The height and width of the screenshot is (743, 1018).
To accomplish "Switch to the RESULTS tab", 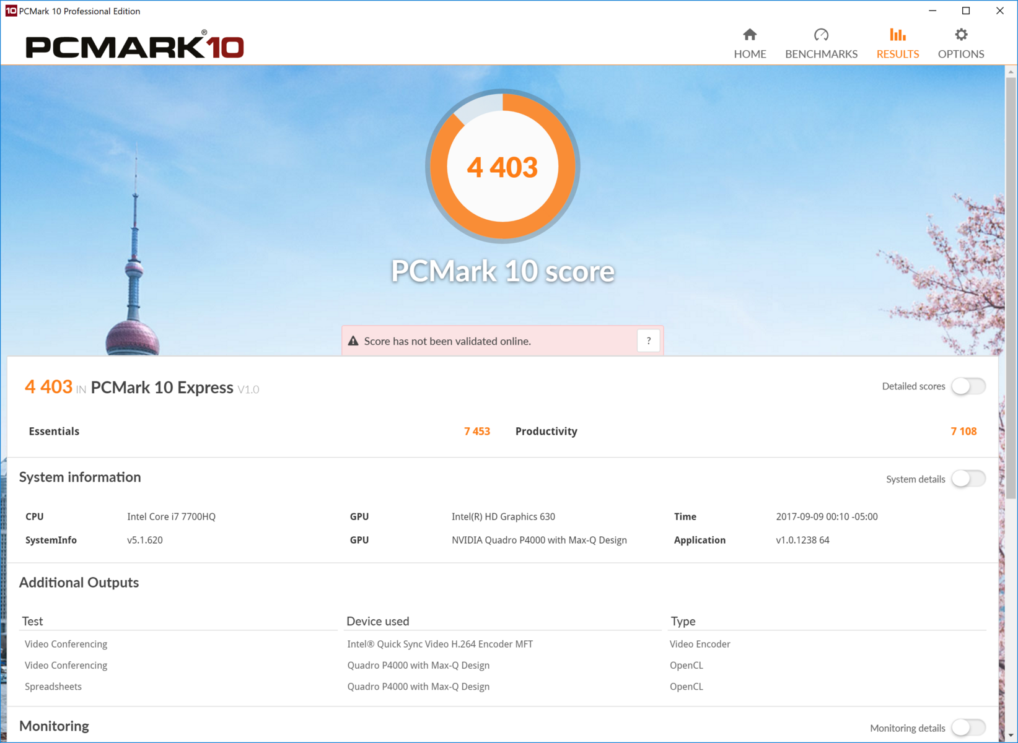I will click(897, 43).
